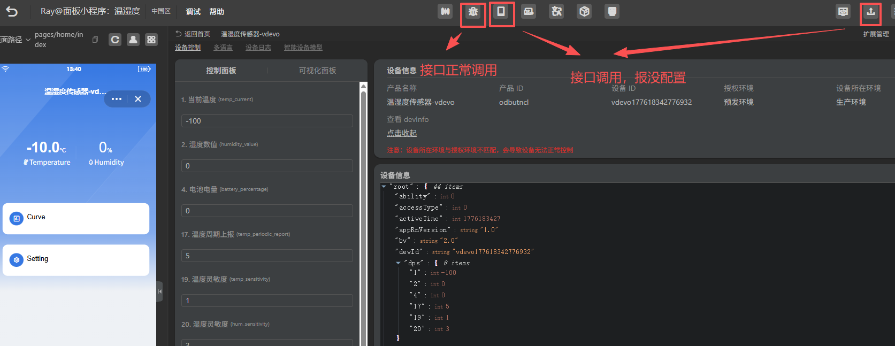Open the three-dots menu in mini program capsule
Viewport: 895px width, 346px height.
tap(117, 99)
